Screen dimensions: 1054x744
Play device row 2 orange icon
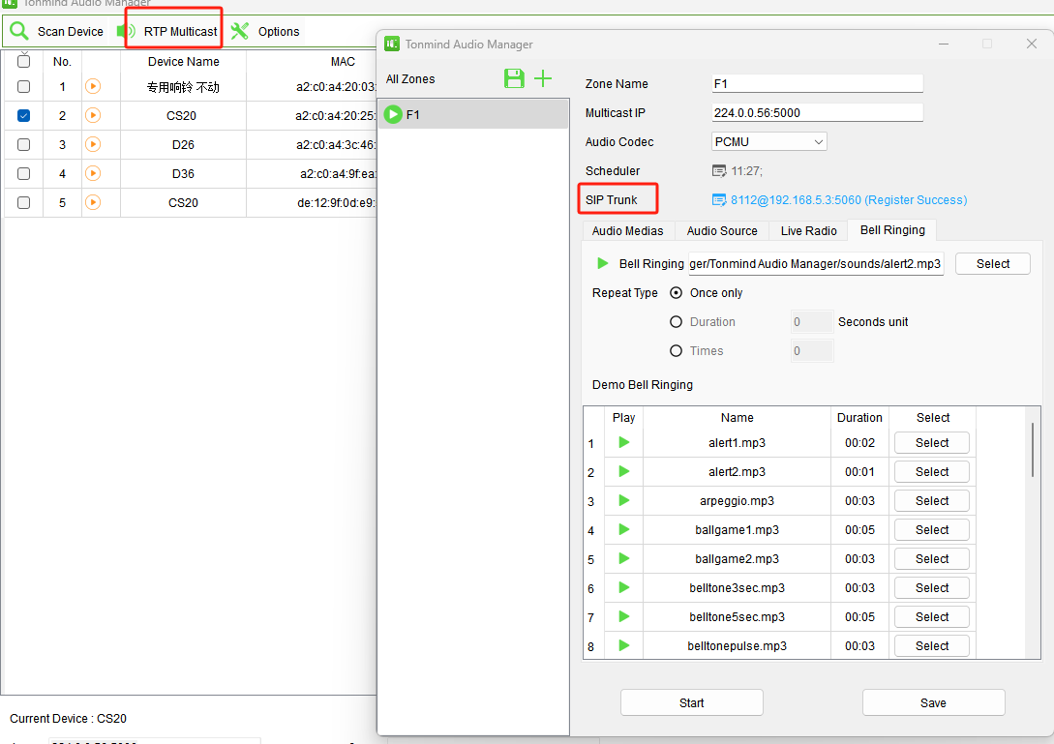(93, 115)
